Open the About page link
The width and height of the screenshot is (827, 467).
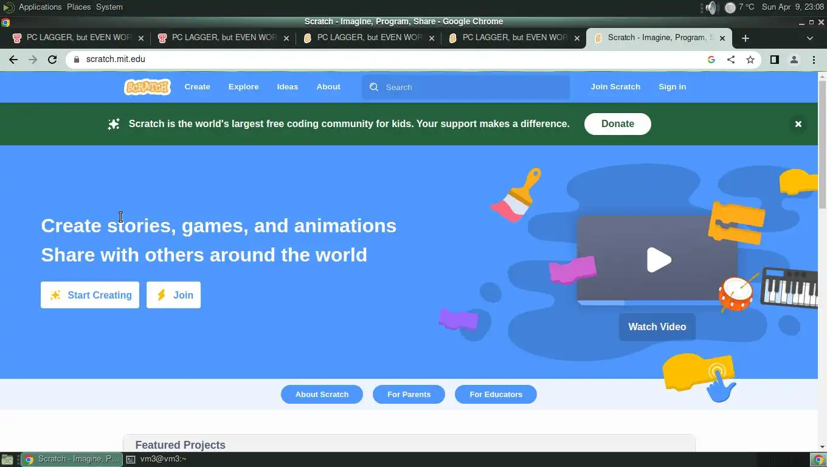tap(328, 87)
